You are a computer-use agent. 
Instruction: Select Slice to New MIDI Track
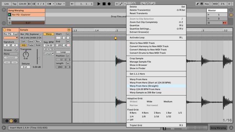click(x=156, y=43)
